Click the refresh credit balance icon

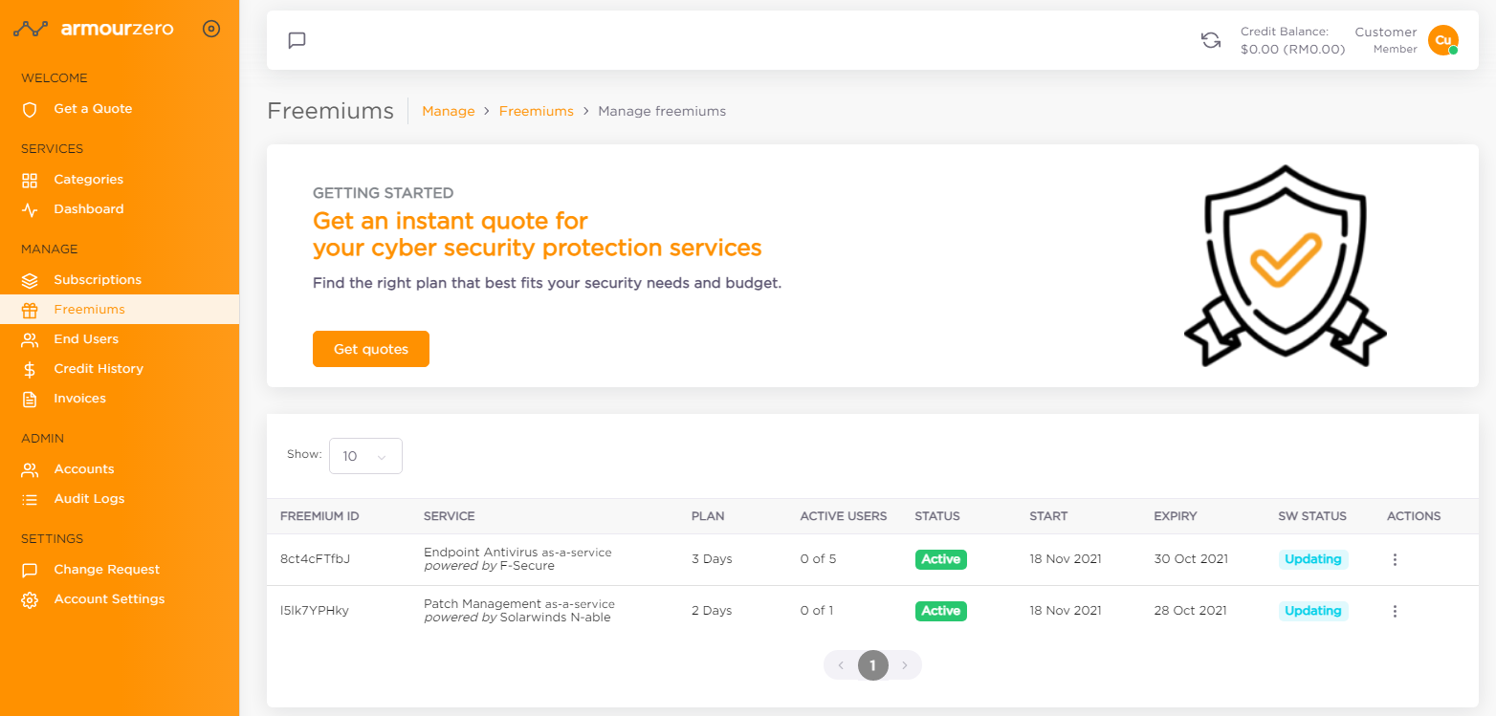(1211, 40)
